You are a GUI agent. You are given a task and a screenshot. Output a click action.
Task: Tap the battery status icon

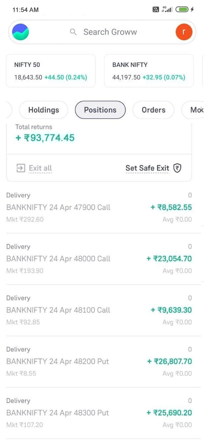click(x=182, y=10)
